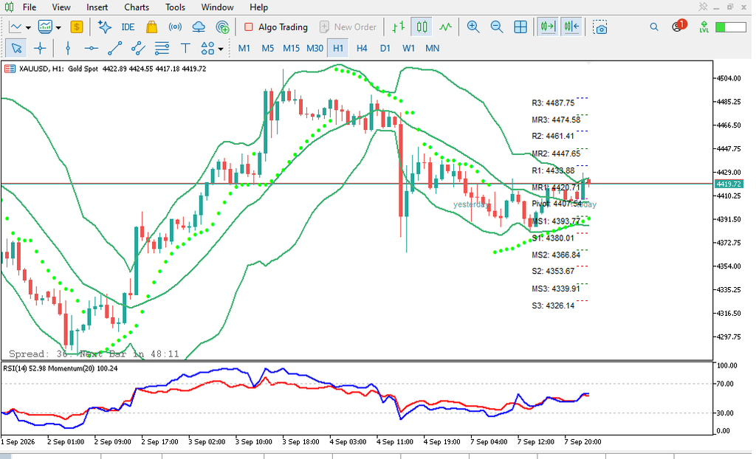Click the RSI(14) Momentum(20) indicator label
Image resolution: width=756 pixels, height=459 pixels.
(x=61, y=368)
